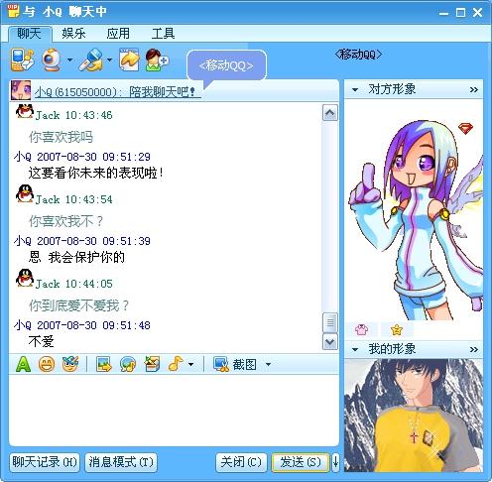Click the 截图 screenshot button

[235, 364]
